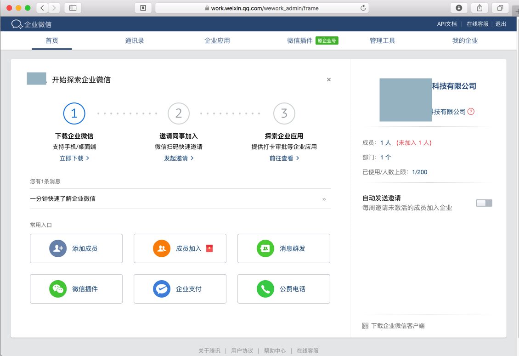Close the 开始探索企业微信 guide panel
Screen dimensions: 519x356
pos(329,79)
